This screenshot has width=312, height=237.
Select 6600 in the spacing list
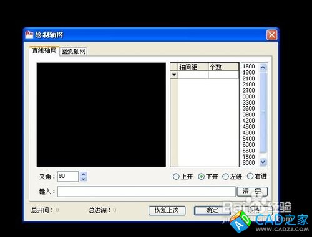248,151
